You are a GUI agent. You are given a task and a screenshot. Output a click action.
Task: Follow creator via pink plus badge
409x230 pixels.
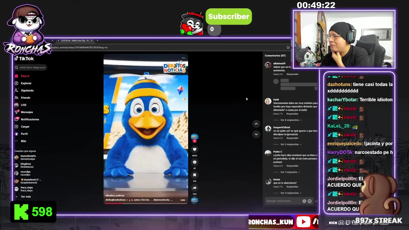pyautogui.click(x=194, y=141)
